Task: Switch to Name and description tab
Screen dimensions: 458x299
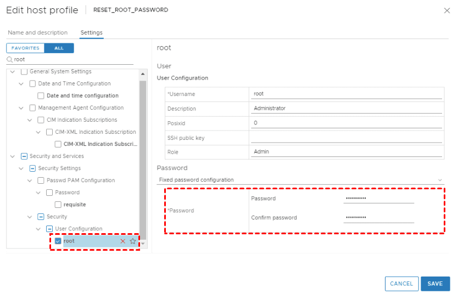Action: tap(38, 33)
